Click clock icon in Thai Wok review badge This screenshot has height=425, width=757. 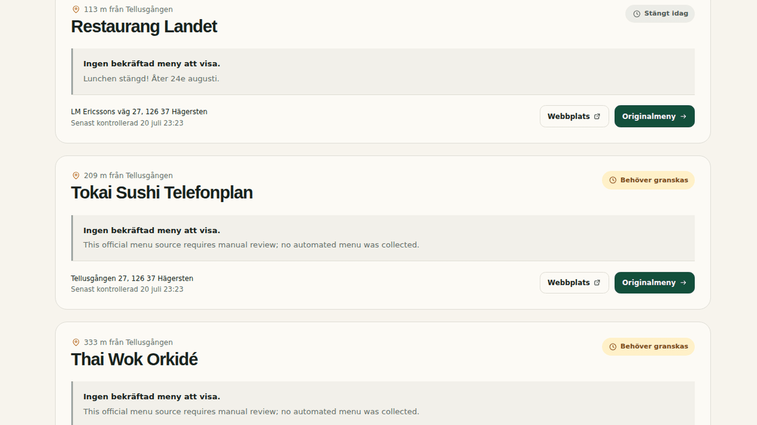(x=613, y=347)
